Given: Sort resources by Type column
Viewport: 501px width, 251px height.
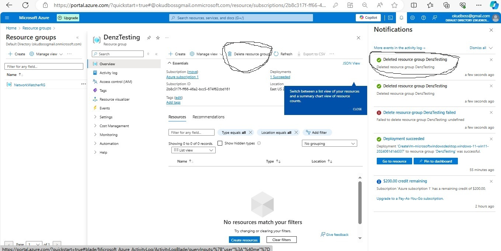Looking at the screenshot, I should (x=273, y=161).
